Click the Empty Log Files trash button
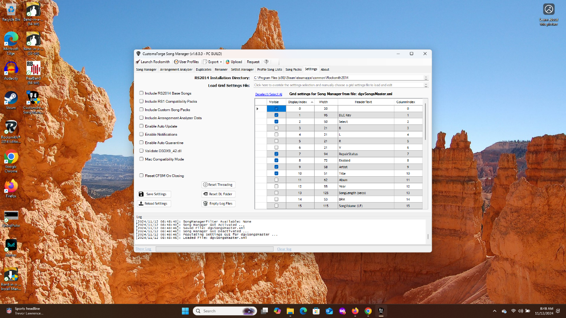 click(x=218, y=204)
